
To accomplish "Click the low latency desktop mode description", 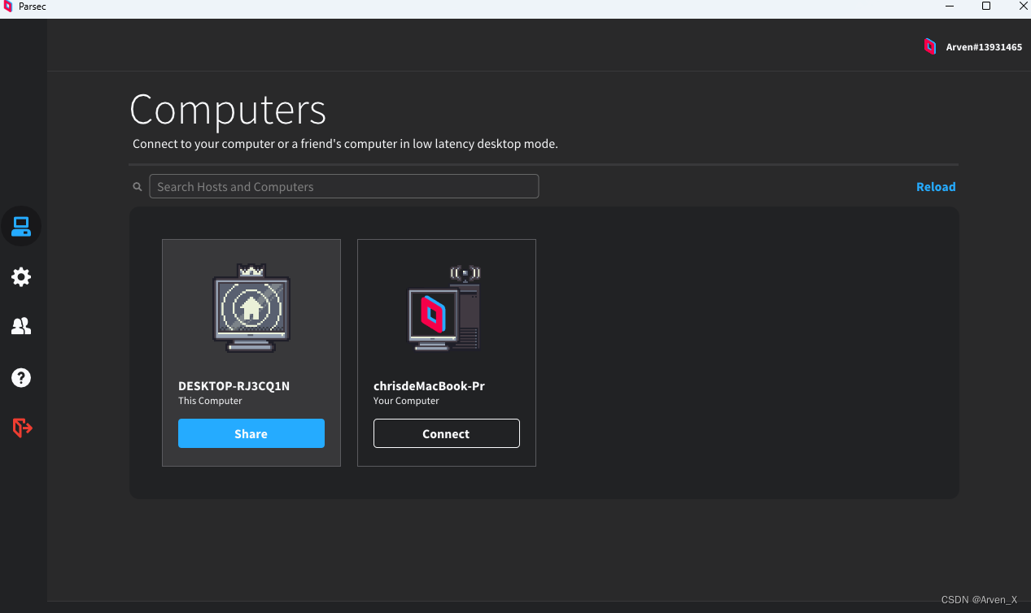I will pos(345,144).
